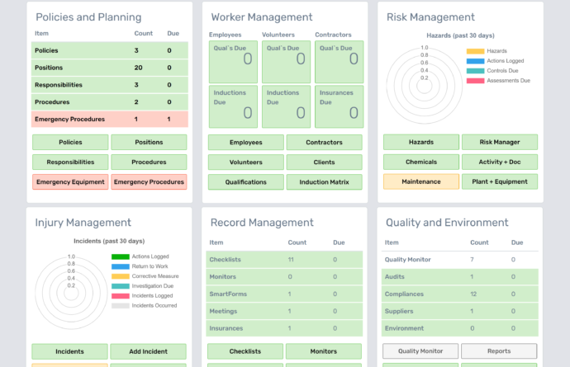Open the Induction Matrix button
Viewport: 570px width, 367px height.
(324, 182)
